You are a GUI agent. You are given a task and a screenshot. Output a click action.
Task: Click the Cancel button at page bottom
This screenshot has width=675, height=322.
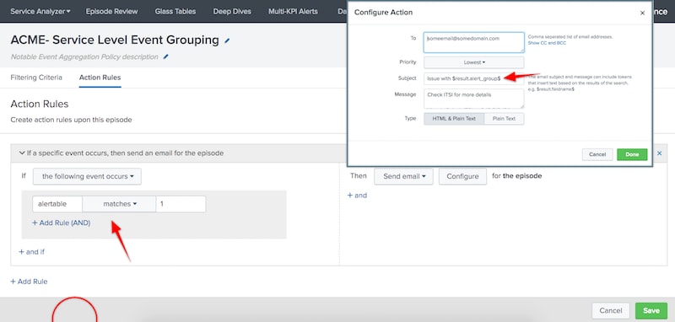coord(611,310)
